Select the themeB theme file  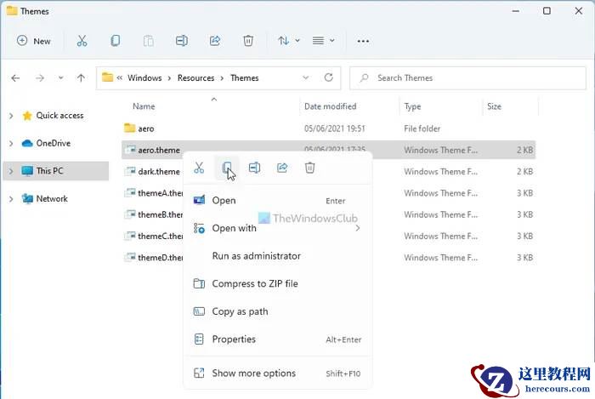[160, 215]
